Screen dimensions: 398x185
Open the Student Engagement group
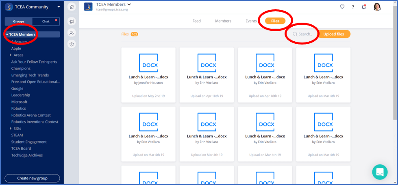click(29, 142)
